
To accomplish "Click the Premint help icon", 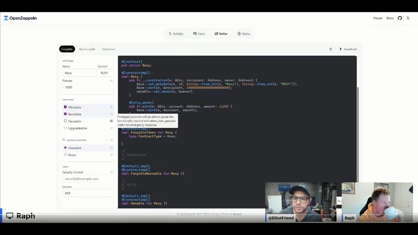I will tap(111, 81).
